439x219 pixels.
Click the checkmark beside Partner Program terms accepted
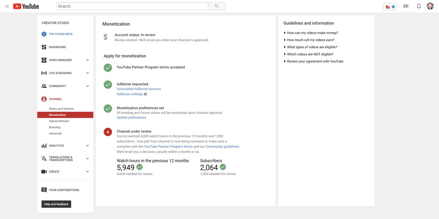[x=108, y=68]
